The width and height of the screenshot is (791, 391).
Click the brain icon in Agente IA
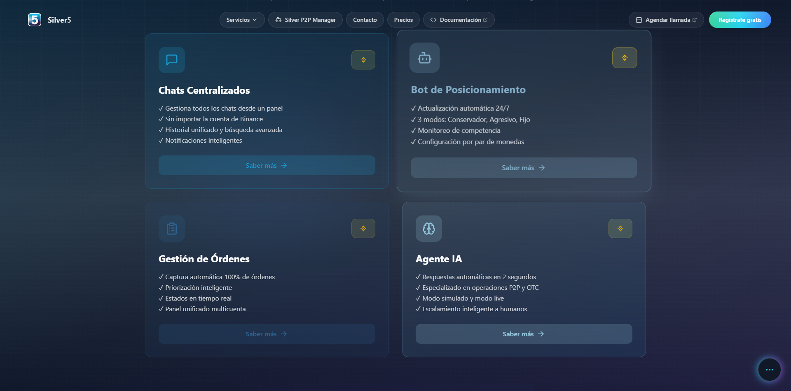pyautogui.click(x=428, y=229)
